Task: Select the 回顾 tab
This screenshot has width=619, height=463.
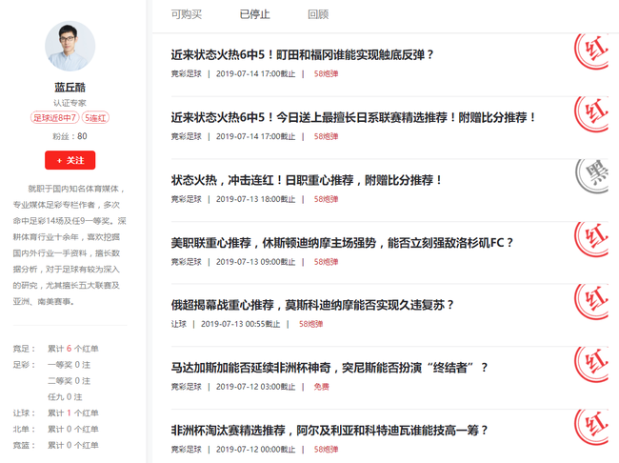Action: 318,14
